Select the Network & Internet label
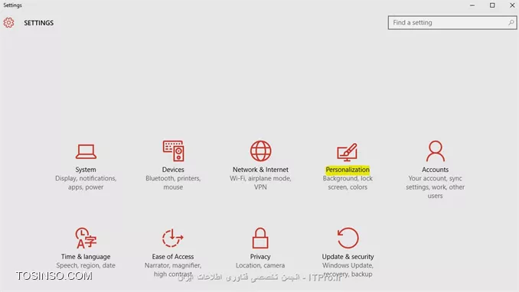The image size is (519, 292). click(x=260, y=169)
